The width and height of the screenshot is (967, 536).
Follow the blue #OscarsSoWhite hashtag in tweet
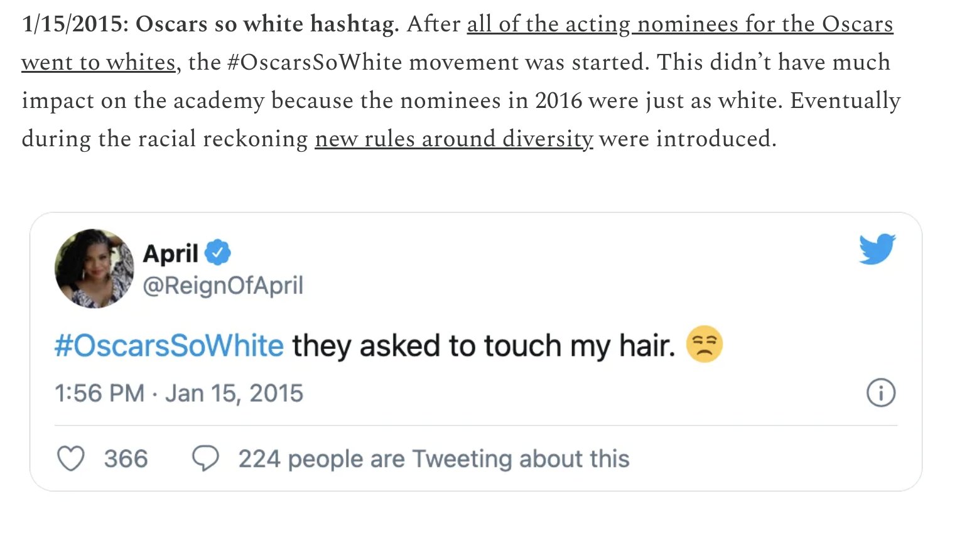pos(169,346)
